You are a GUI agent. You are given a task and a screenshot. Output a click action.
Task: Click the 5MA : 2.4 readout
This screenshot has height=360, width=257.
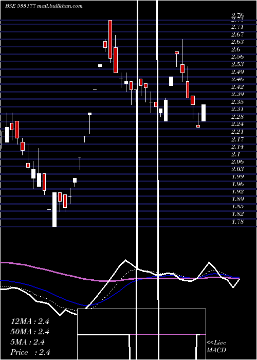tap(28, 342)
